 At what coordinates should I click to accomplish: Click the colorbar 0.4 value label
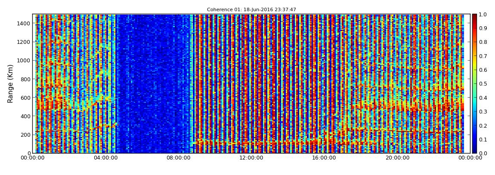point(483,98)
